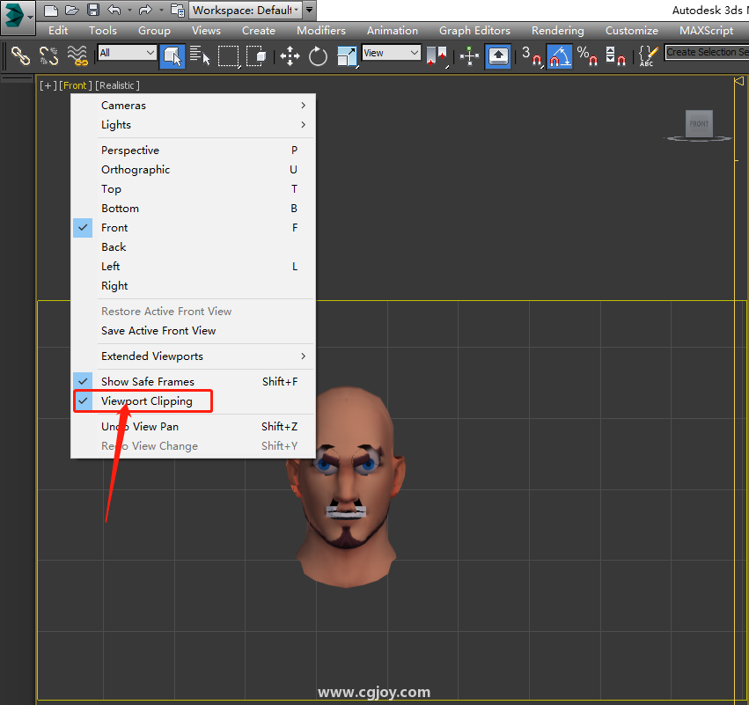This screenshot has height=705, width=749.
Task: Activate the Select and Rotate tool
Action: point(318,55)
